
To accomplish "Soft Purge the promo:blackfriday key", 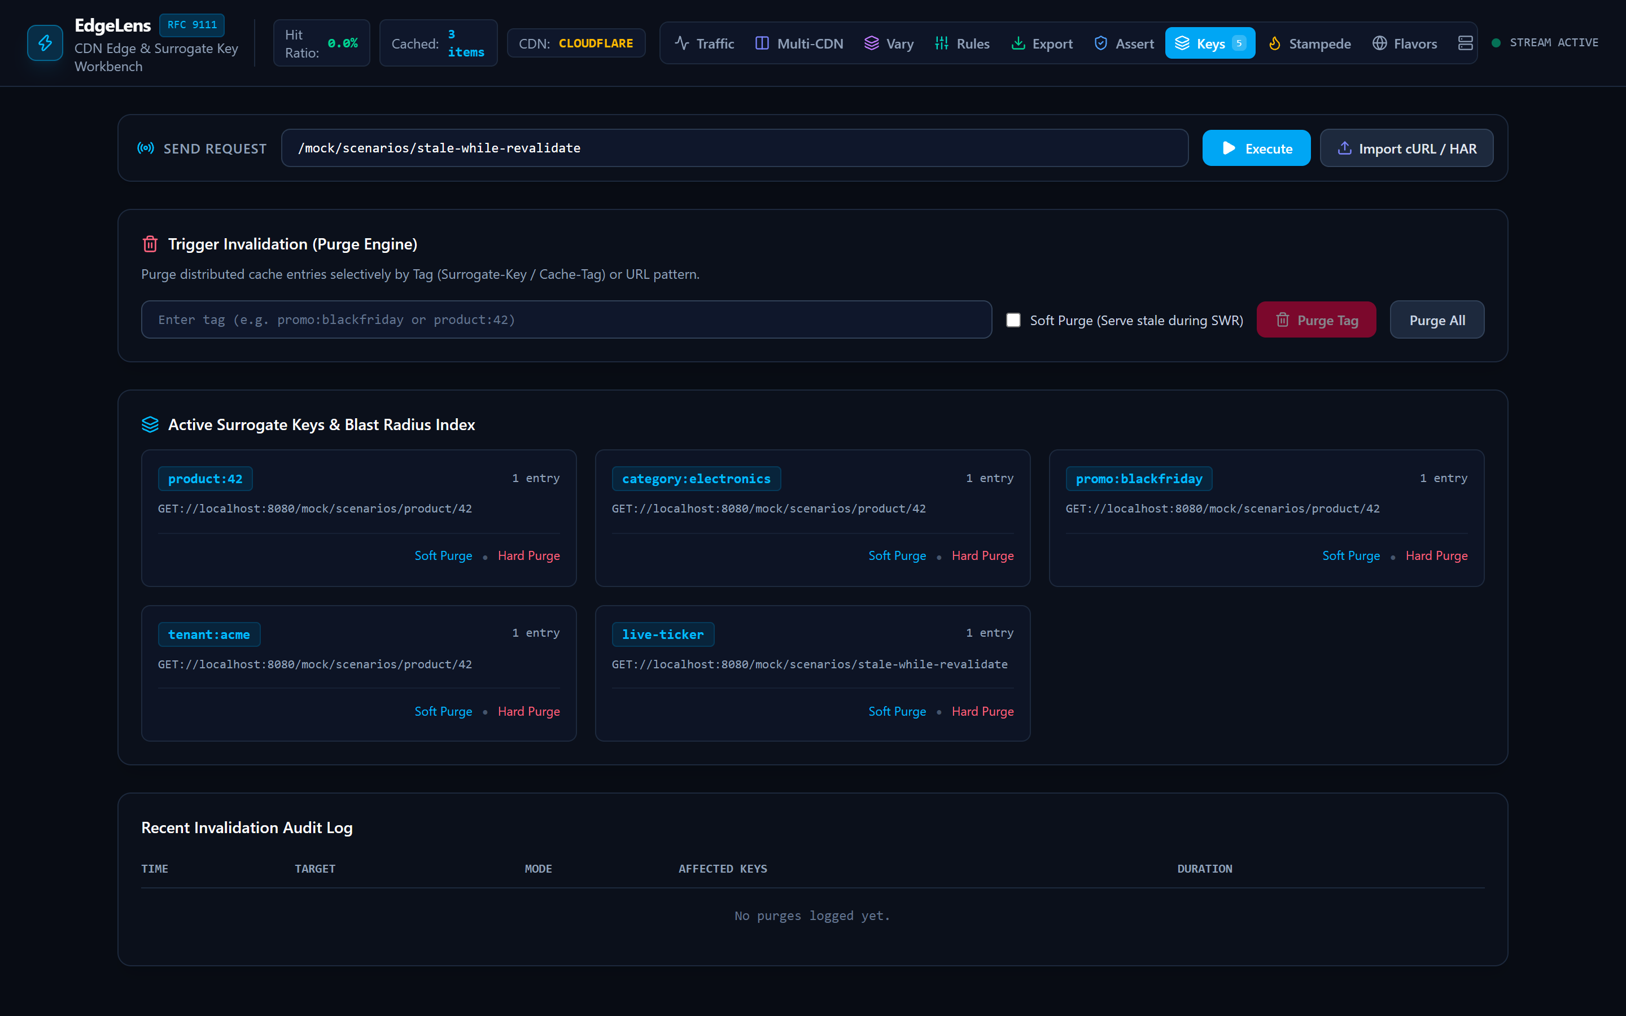I will (1351, 556).
